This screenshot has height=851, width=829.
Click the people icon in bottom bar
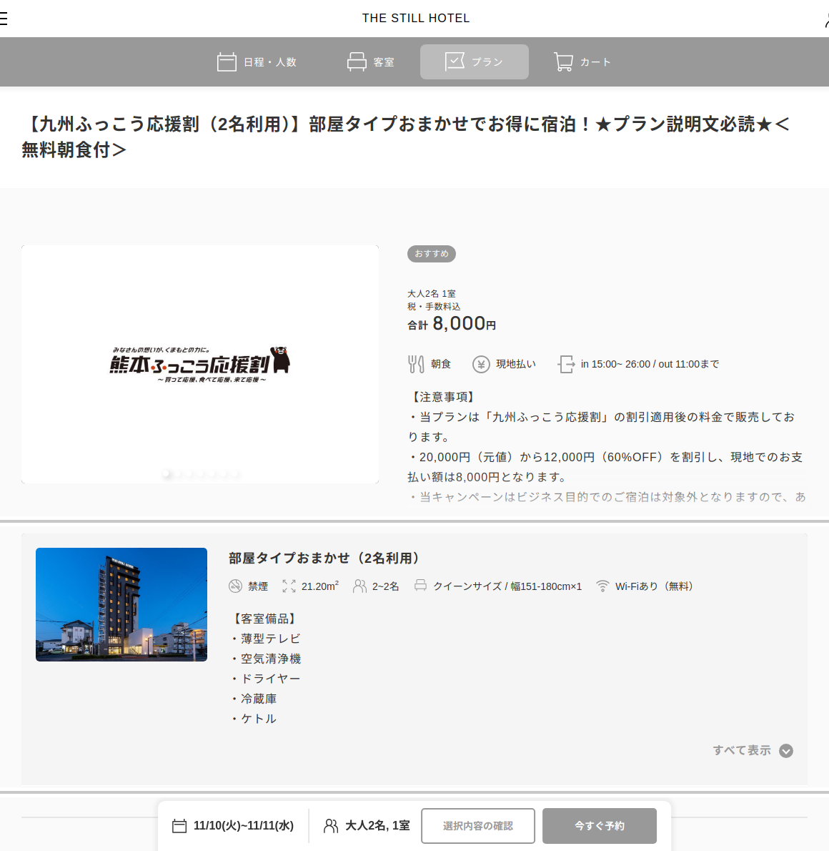click(330, 826)
